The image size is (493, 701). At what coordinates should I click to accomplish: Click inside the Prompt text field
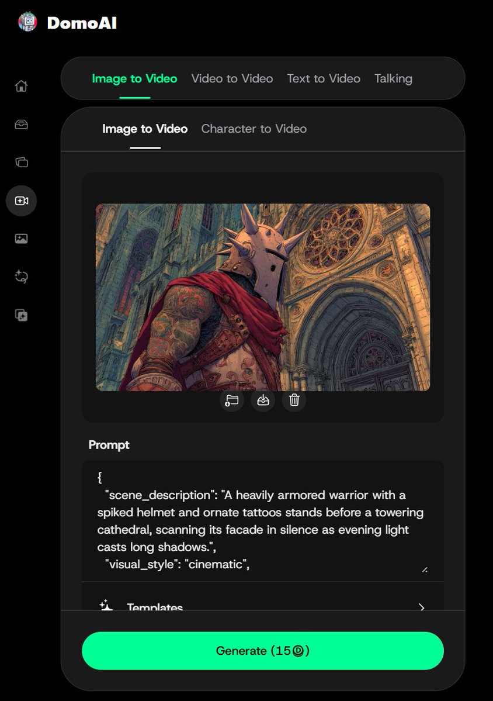tap(263, 522)
